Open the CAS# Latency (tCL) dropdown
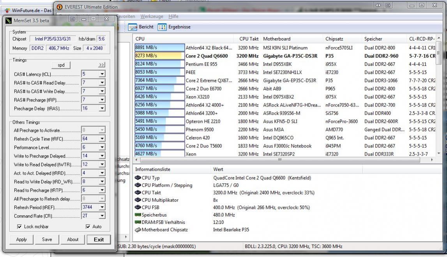 tap(102, 74)
